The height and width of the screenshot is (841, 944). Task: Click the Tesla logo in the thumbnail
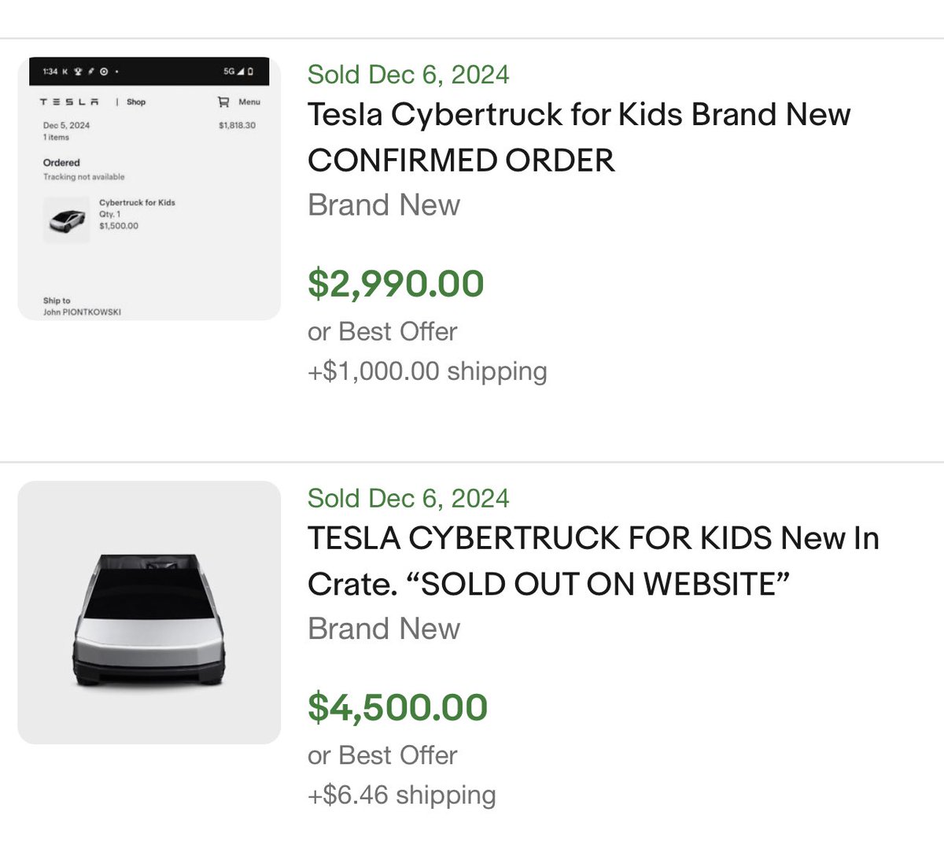pyautogui.click(x=70, y=101)
